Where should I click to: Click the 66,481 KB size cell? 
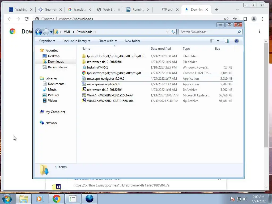coord(225,101)
